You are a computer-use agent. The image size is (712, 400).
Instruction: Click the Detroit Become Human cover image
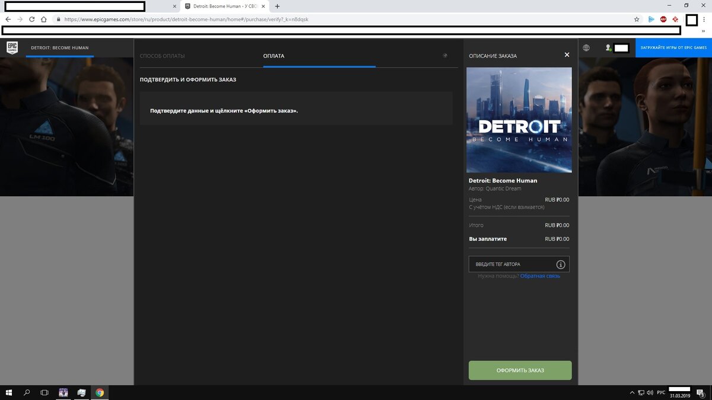click(519, 120)
